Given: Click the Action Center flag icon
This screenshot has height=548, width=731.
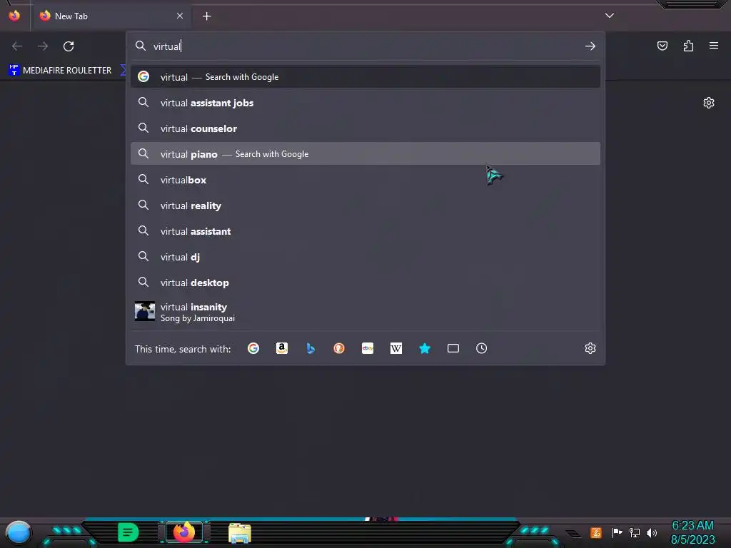Looking at the screenshot, I should click(617, 532).
